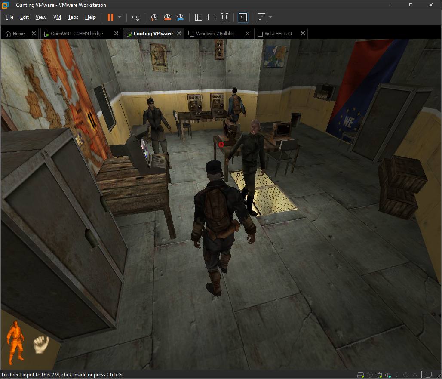Toggle the library sidebar panel

[x=199, y=17]
